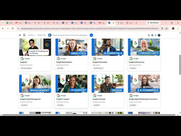The height and width of the screenshot is (136, 181).
Task: Click Job Skills tag under IT Support
Action: click(x=60, y=105)
